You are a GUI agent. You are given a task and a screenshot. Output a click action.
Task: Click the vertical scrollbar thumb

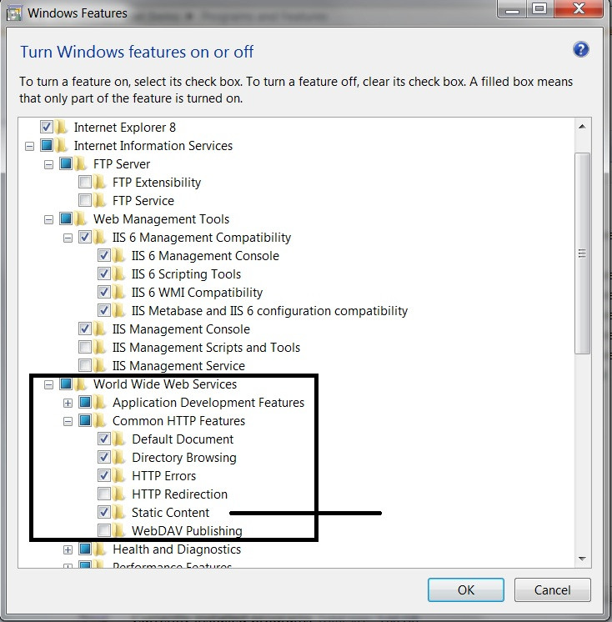(582, 253)
